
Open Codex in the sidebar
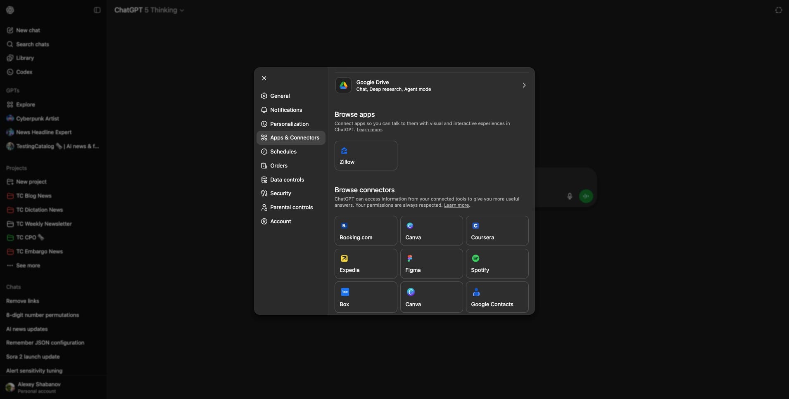(x=53, y=72)
